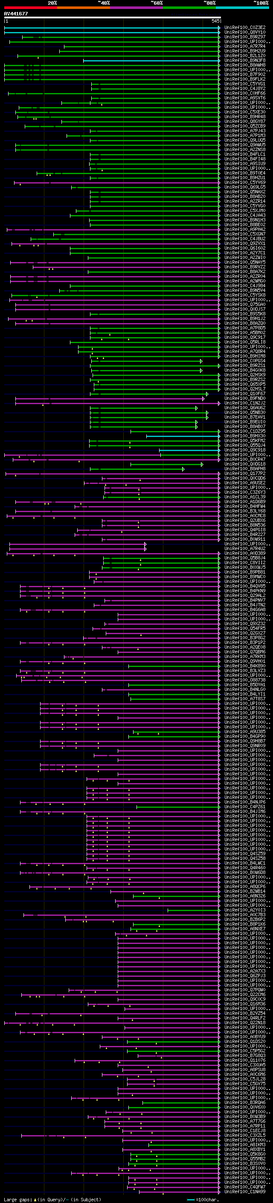Open hit UniRef100_B9RZ97
This screenshot has width=273, height=1203.
point(245,37)
